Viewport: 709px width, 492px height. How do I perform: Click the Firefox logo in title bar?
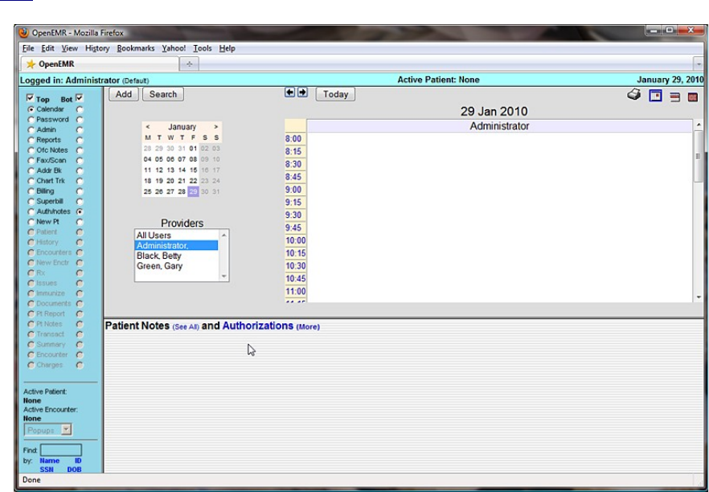point(23,32)
